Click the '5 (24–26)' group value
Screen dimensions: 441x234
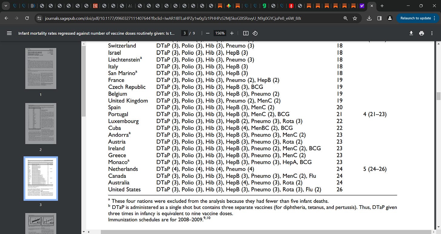[x=375, y=169]
